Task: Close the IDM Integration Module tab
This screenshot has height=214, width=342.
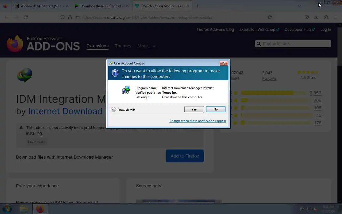Action: [188, 6]
